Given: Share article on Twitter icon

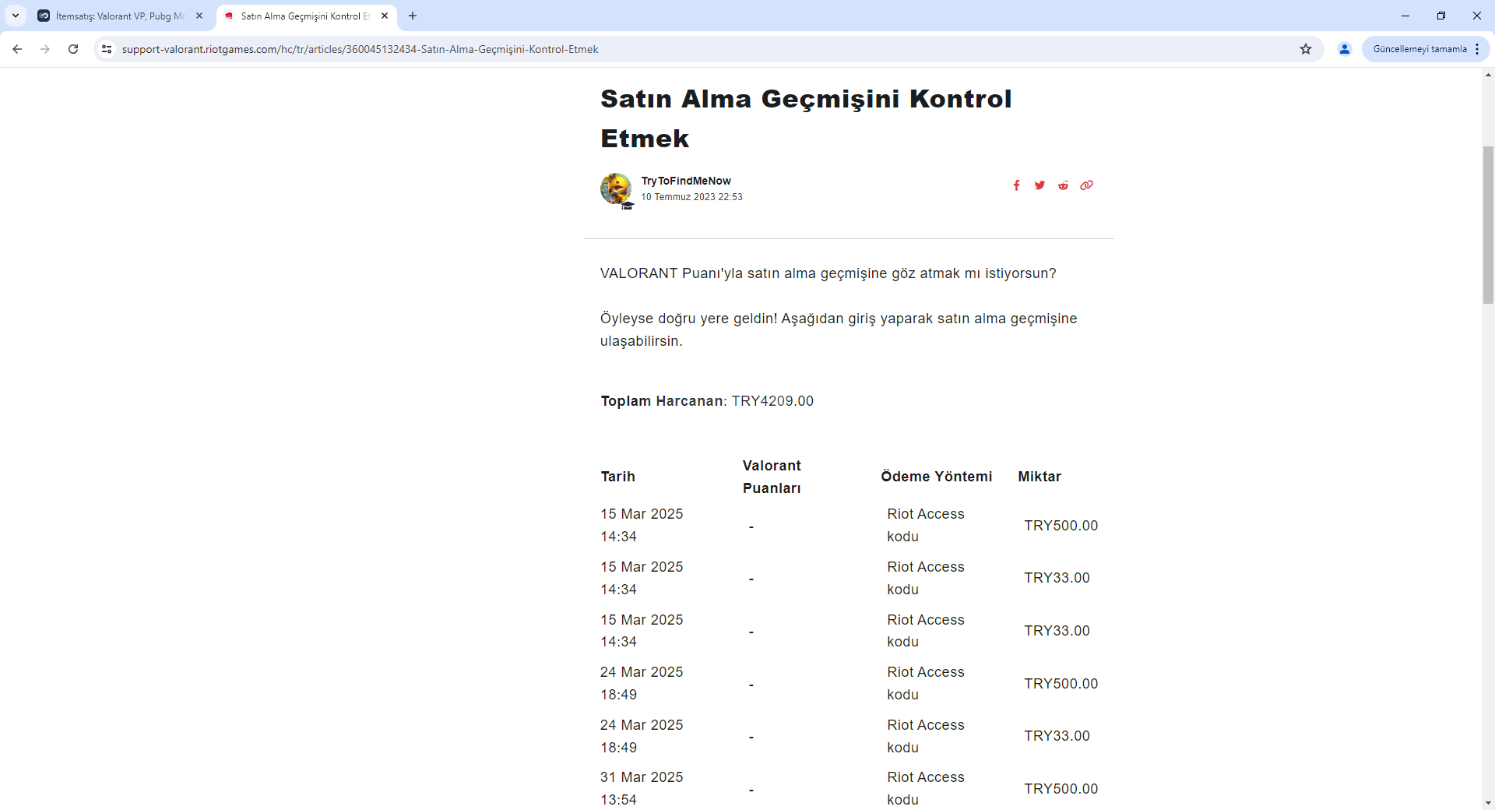Looking at the screenshot, I should coord(1039,185).
